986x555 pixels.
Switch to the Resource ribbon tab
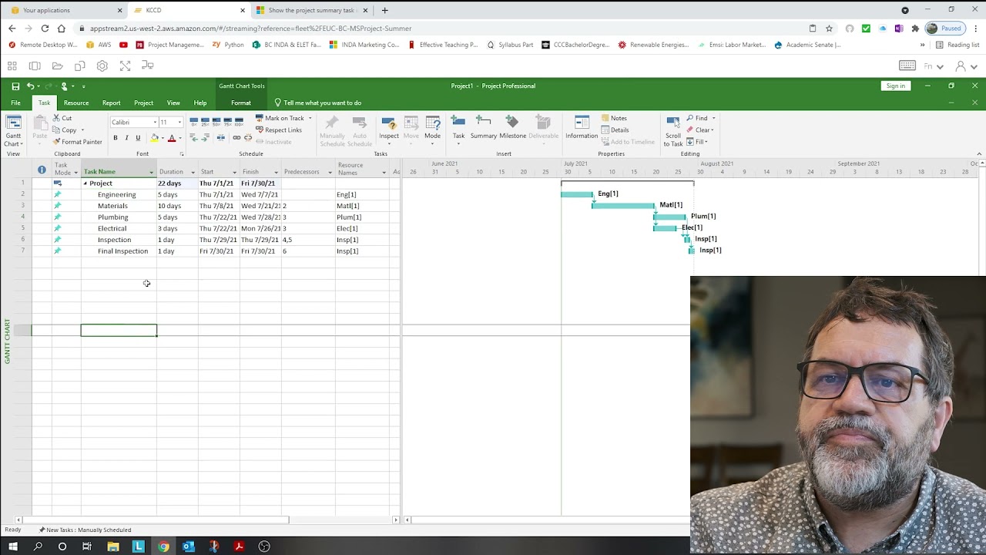point(76,103)
